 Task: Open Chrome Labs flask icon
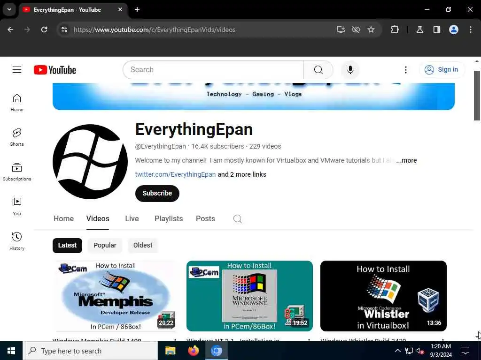(419, 30)
